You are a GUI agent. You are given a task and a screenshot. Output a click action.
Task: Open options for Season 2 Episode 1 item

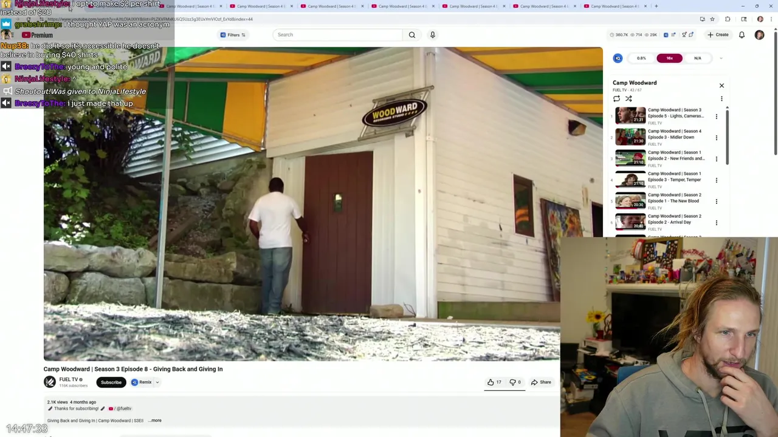[x=716, y=202]
